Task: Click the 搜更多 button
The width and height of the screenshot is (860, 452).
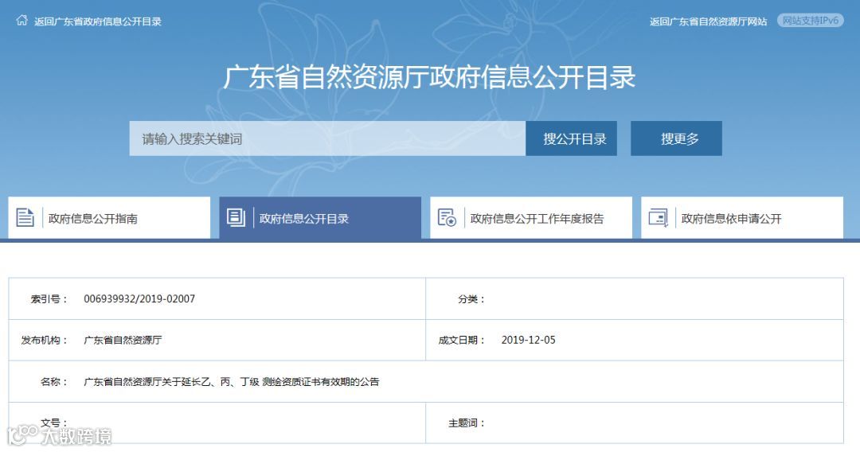Action: coord(676,138)
